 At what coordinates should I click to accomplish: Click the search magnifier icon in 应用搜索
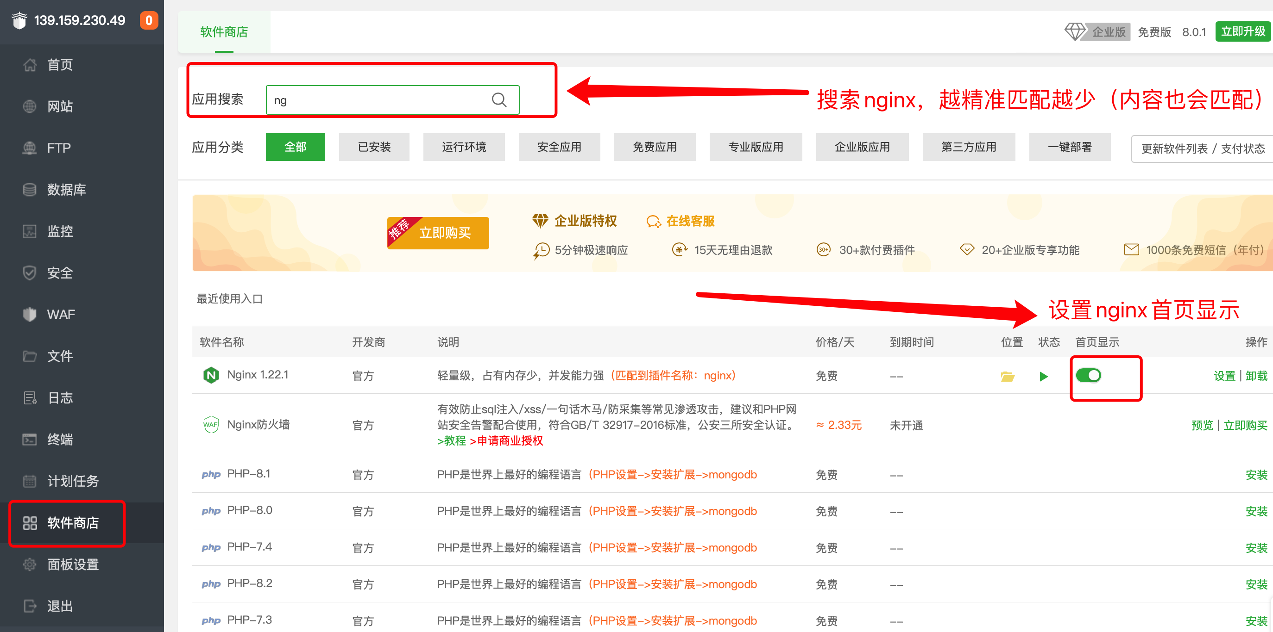coord(499,100)
